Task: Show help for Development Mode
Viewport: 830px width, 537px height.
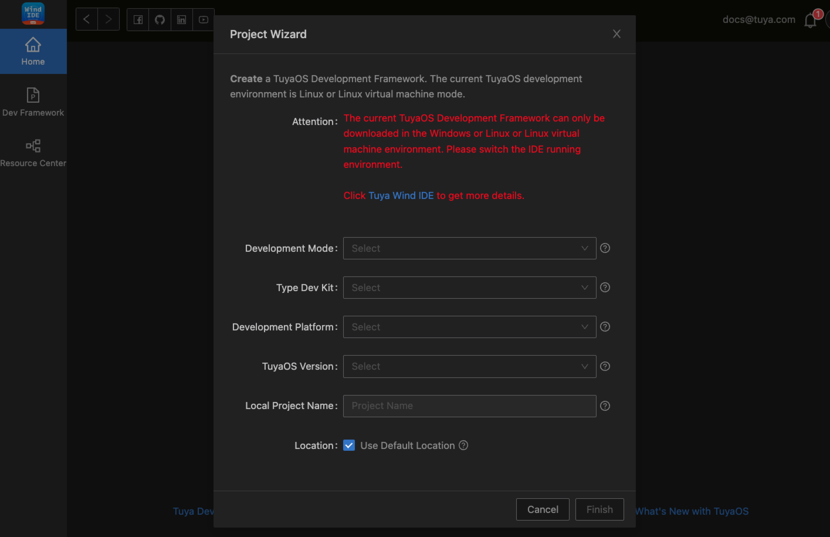Action: pos(605,248)
